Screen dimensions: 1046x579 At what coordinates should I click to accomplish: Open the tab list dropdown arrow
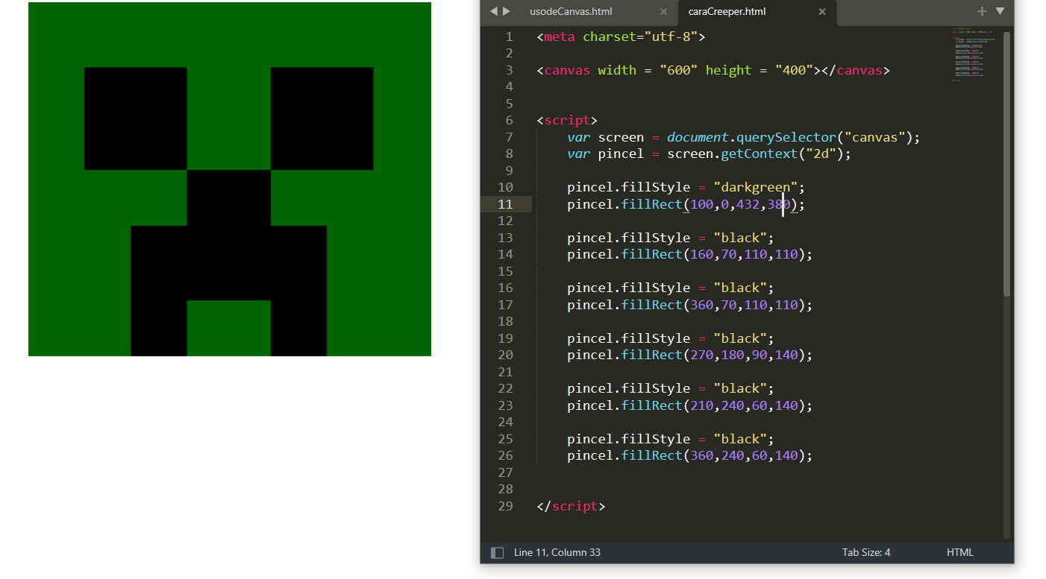point(1000,11)
